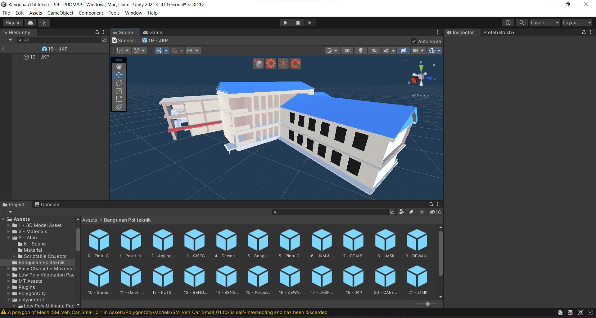Toggle the Auto Save checkbox
This screenshot has width=596, height=318.
point(414,41)
